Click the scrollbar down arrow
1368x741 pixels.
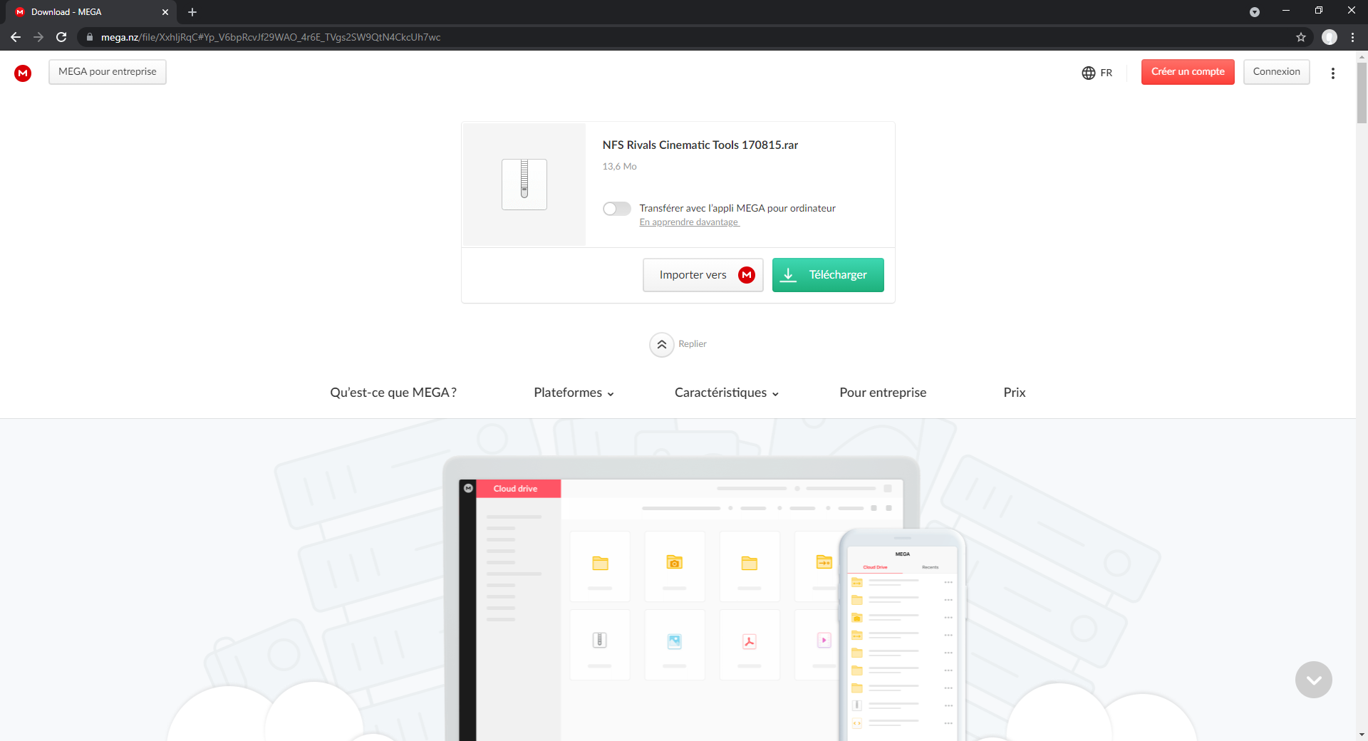click(x=1362, y=735)
